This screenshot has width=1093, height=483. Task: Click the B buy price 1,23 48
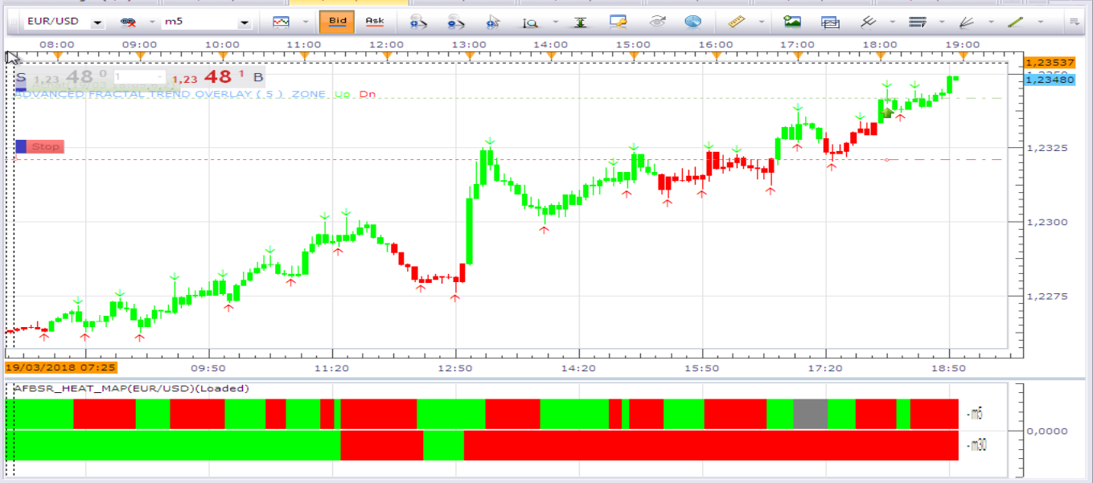pyautogui.click(x=219, y=77)
